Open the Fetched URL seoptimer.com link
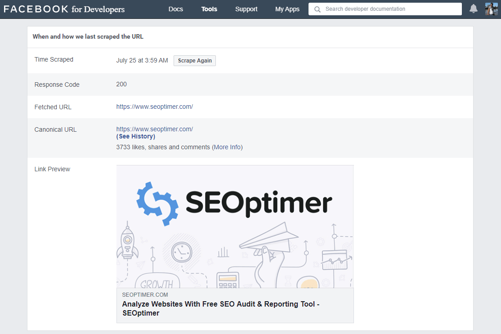 coord(154,107)
